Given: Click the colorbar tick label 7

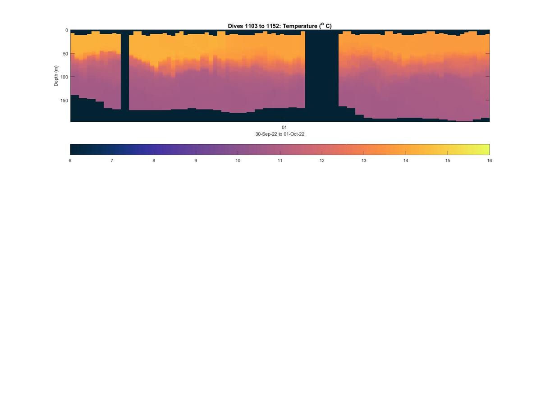Looking at the screenshot, I should (112, 161).
